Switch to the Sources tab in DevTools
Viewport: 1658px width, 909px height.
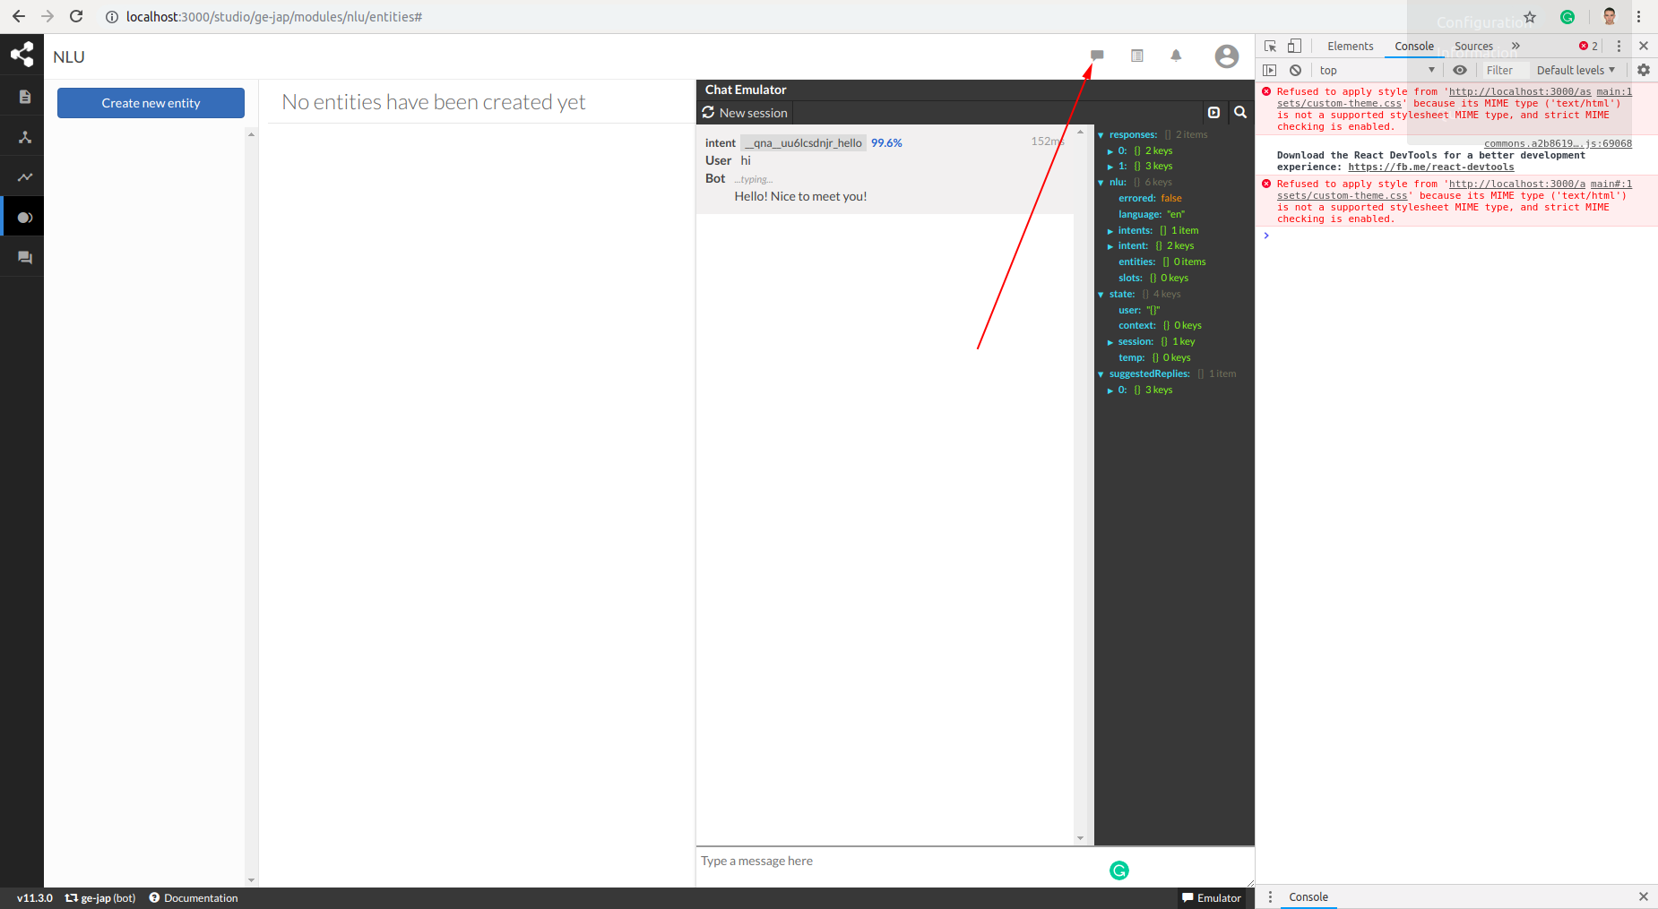pyautogui.click(x=1472, y=46)
